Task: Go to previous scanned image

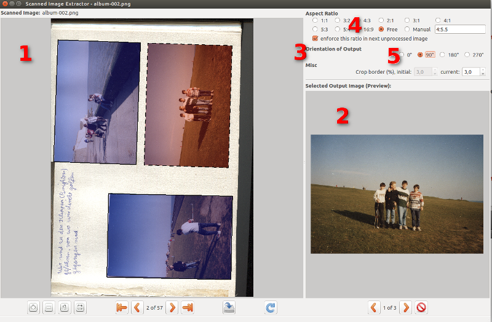Action: click(137, 308)
